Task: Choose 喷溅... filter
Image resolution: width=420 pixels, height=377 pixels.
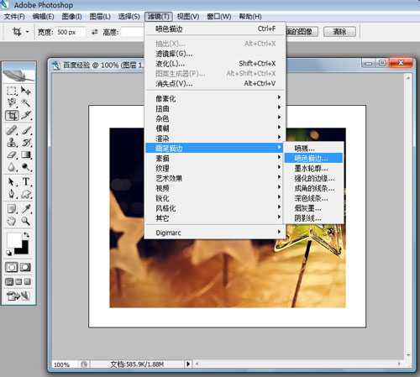Action: coord(313,149)
